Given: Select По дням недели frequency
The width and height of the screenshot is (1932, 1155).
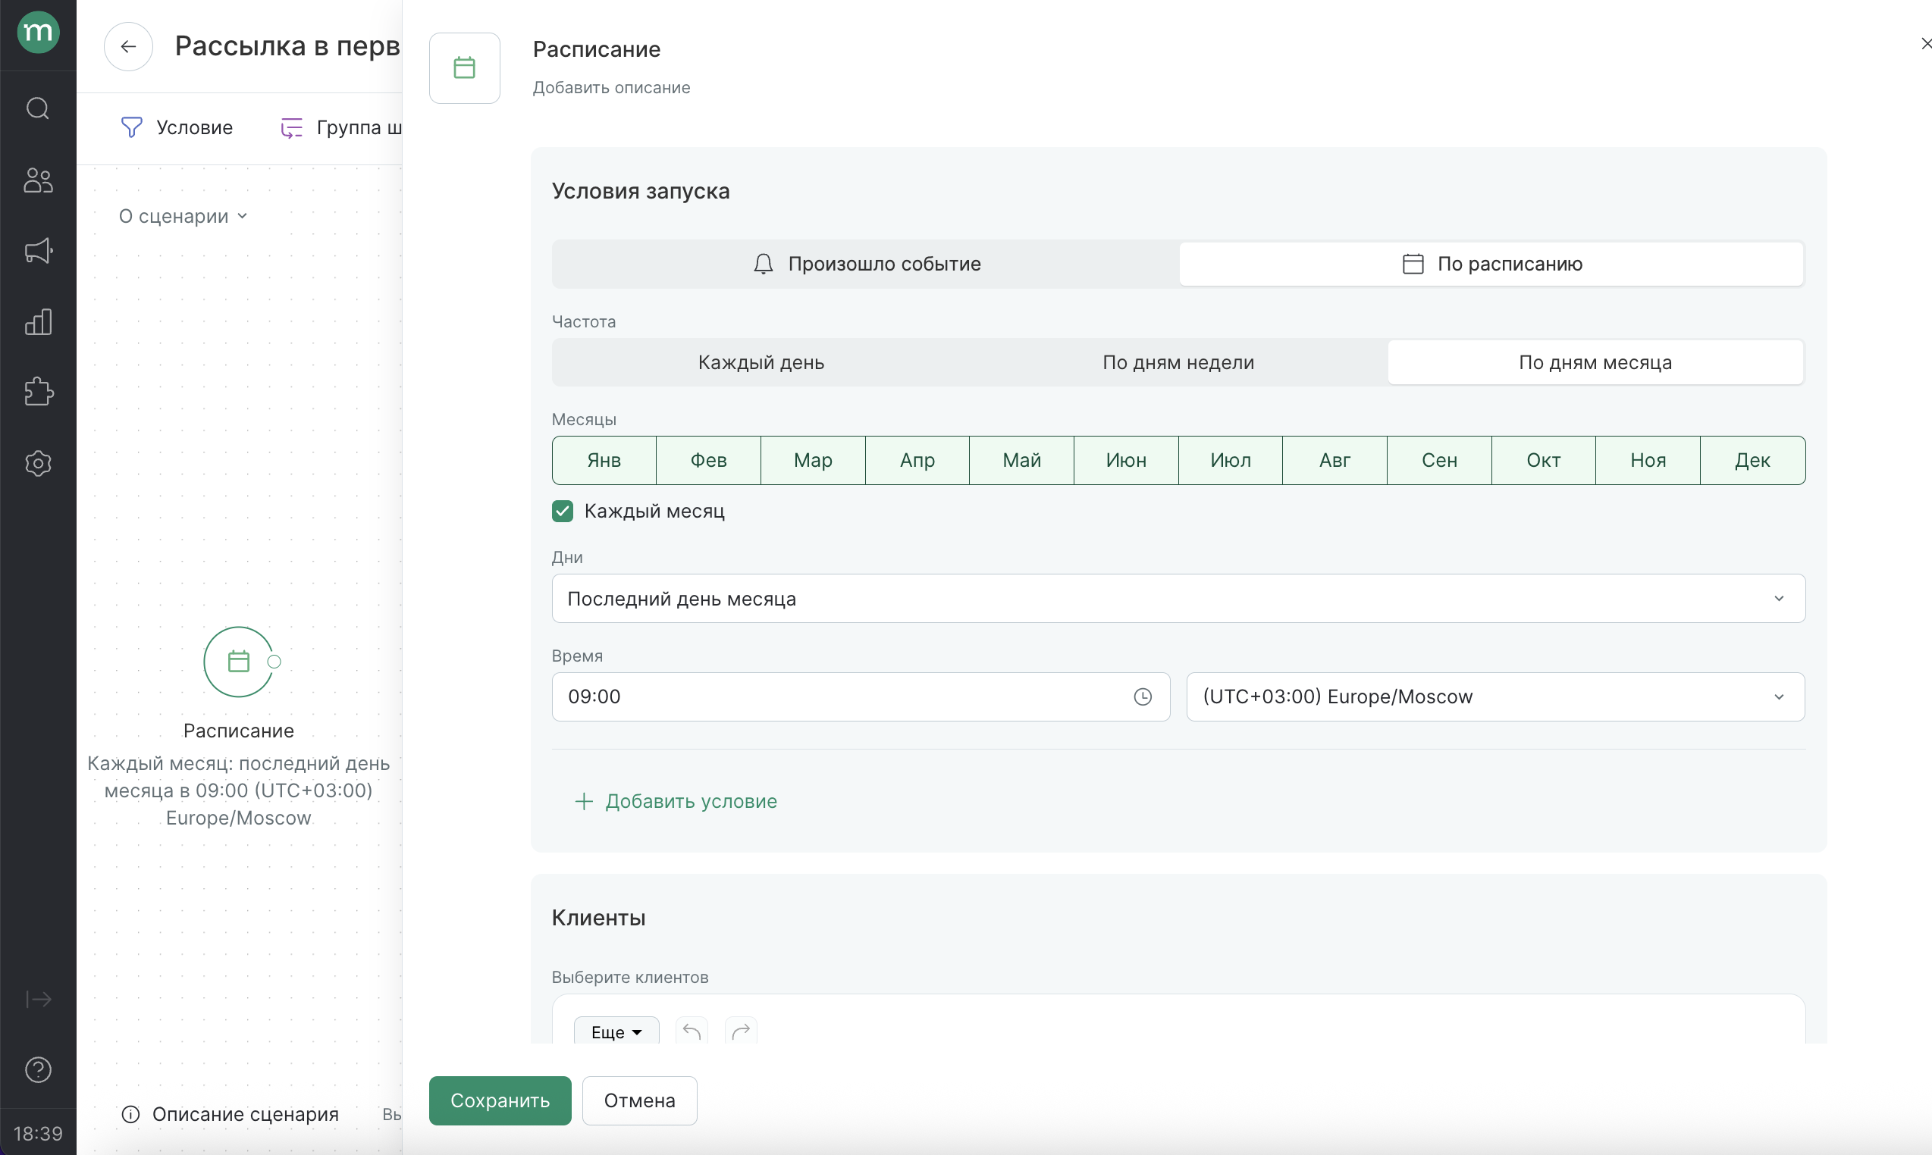Looking at the screenshot, I should pyautogui.click(x=1178, y=363).
